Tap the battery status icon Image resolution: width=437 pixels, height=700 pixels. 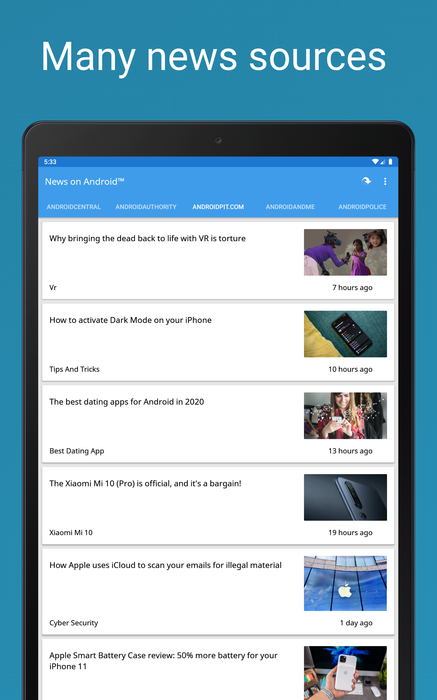coord(390,162)
